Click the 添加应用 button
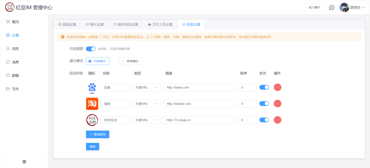The width and height of the screenshot is (370, 168). tap(98, 135)
